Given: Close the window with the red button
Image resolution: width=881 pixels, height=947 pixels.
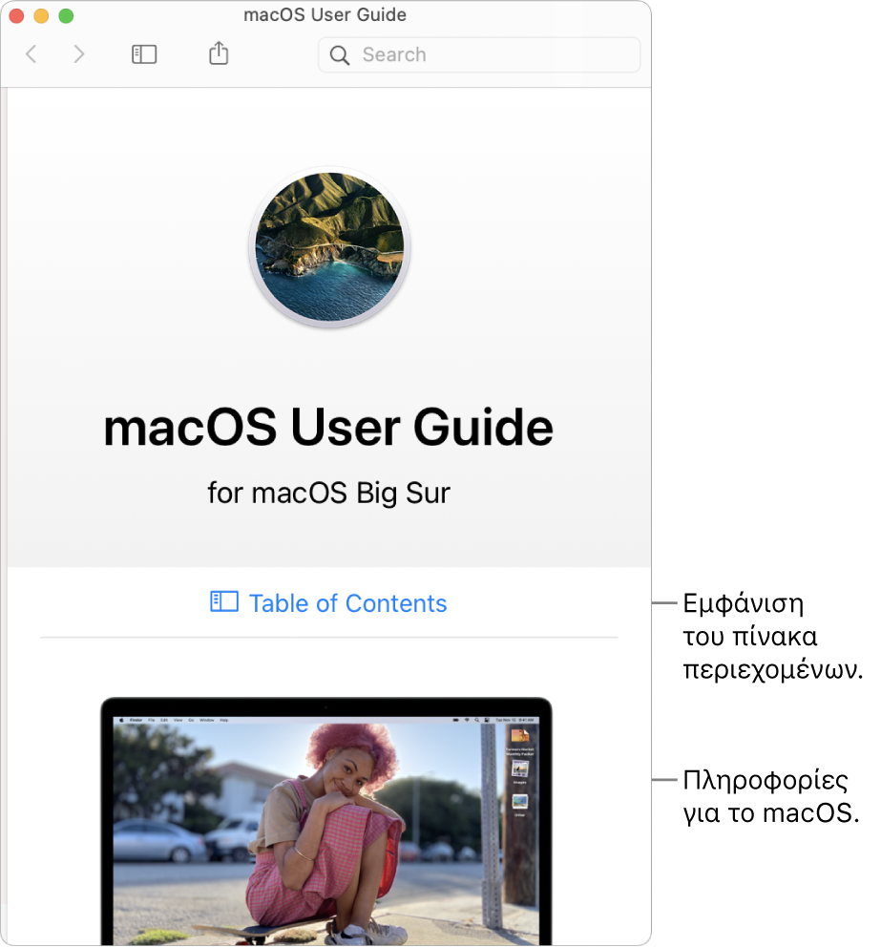Looking at the screenshot, I should click(16, 15).
